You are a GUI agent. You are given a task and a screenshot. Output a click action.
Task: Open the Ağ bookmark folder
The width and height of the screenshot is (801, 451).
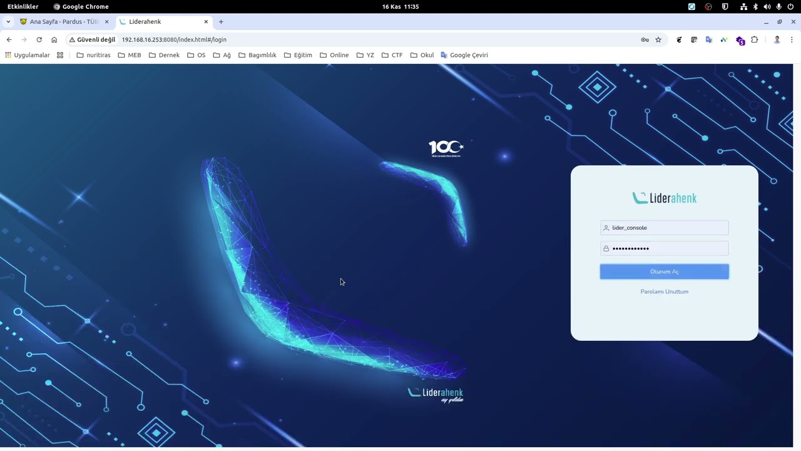click(x=222, y=55)
